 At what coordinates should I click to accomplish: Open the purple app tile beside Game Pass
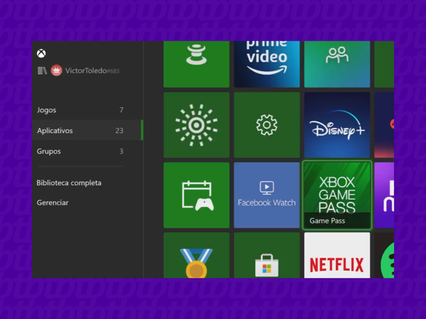pos(385,195)
